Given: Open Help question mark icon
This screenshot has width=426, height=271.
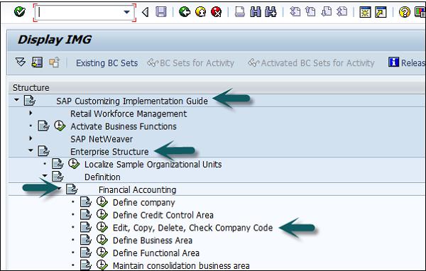Looking at the screenshot, I should pyautogui.click(x=404, y=12).
